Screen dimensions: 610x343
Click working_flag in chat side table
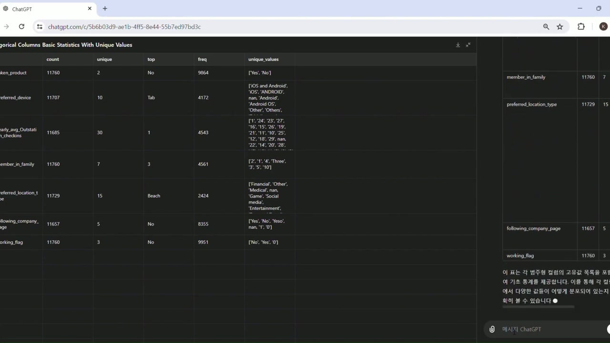[x=520, y=256]
